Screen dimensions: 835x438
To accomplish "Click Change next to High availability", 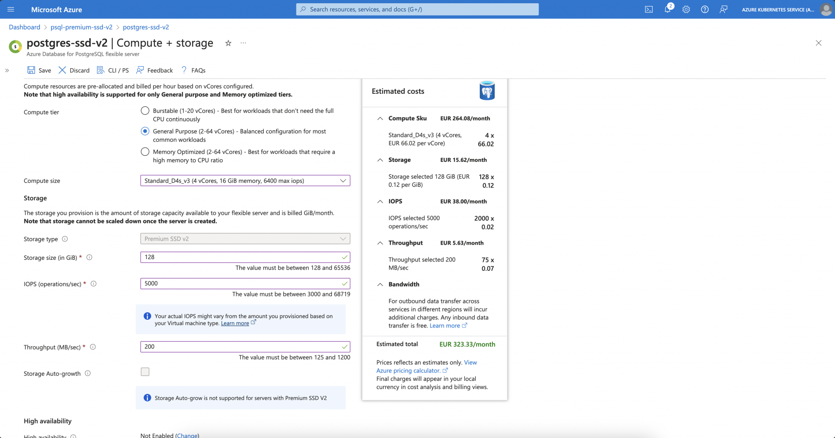I will pos(188,435).
